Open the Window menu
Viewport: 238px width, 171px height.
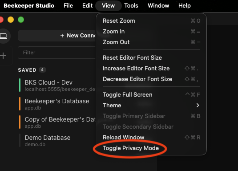(158, 6)
